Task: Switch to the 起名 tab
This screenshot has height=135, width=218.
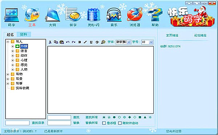Action: coord(10,34)
